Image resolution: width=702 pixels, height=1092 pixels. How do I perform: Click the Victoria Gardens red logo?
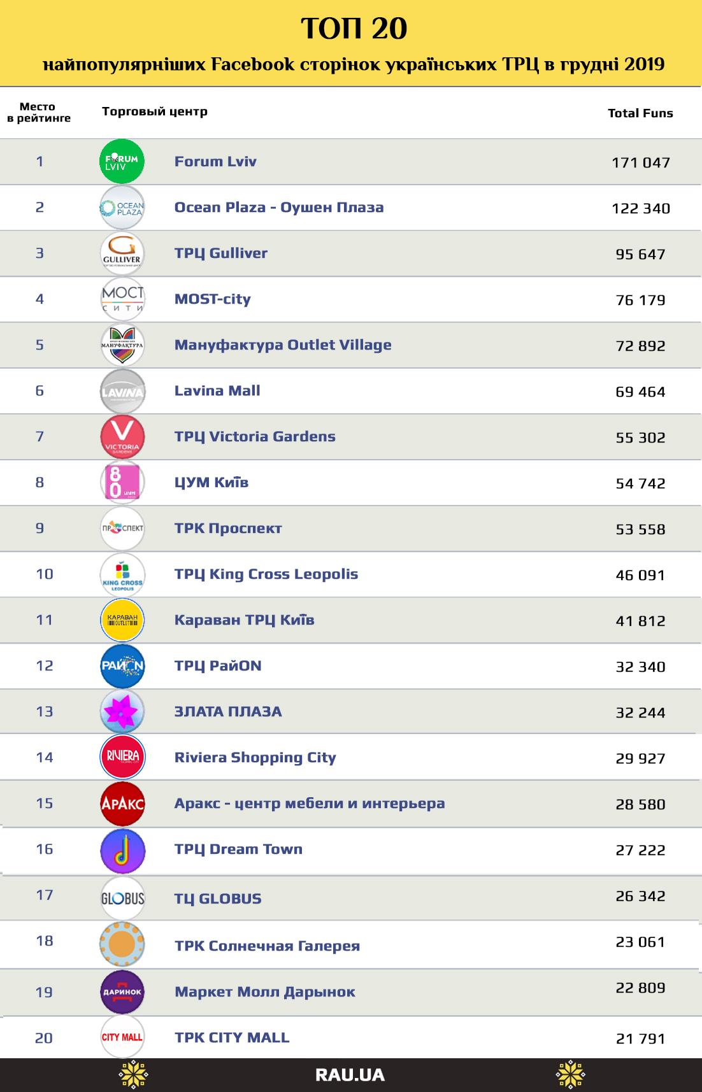pyautogui.click(x=122, y=437)
